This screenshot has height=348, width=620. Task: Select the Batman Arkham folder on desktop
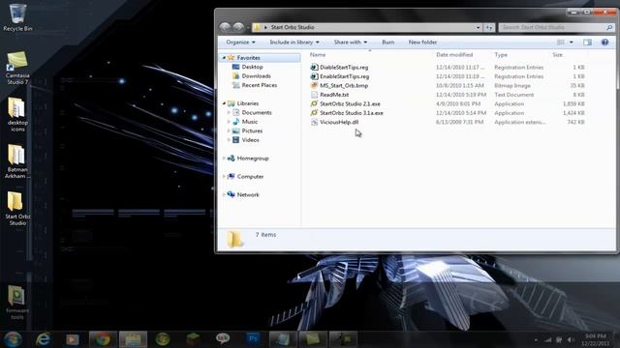[x=17, y=161]
